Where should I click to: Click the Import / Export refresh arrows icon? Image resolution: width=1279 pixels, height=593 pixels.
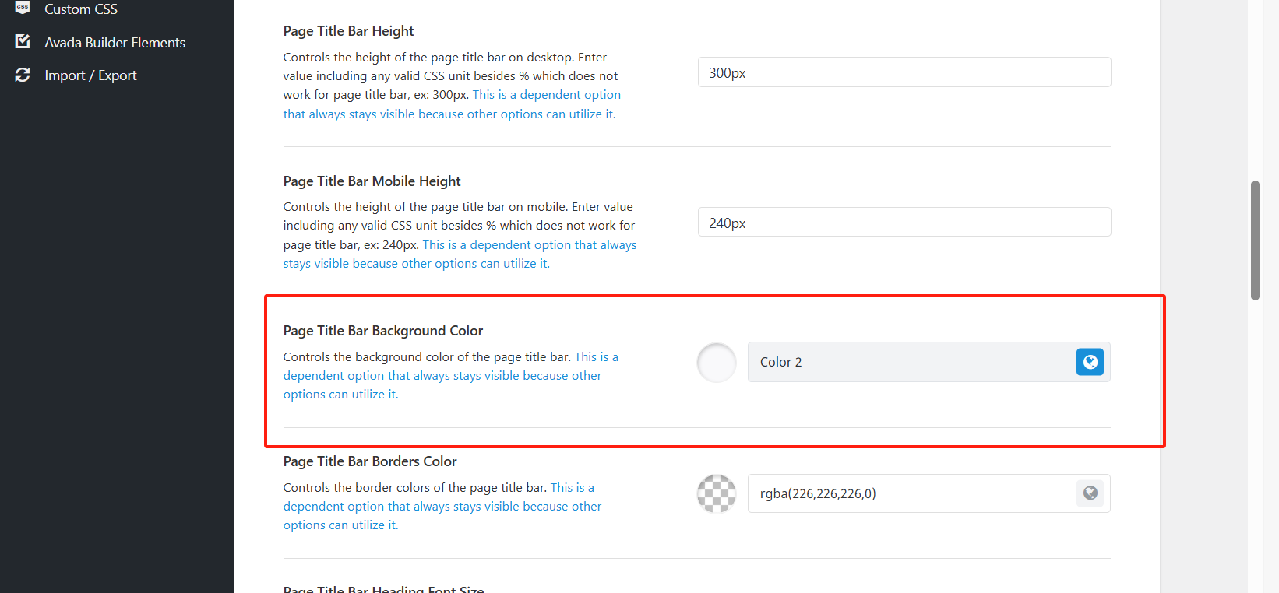(23, 75)
